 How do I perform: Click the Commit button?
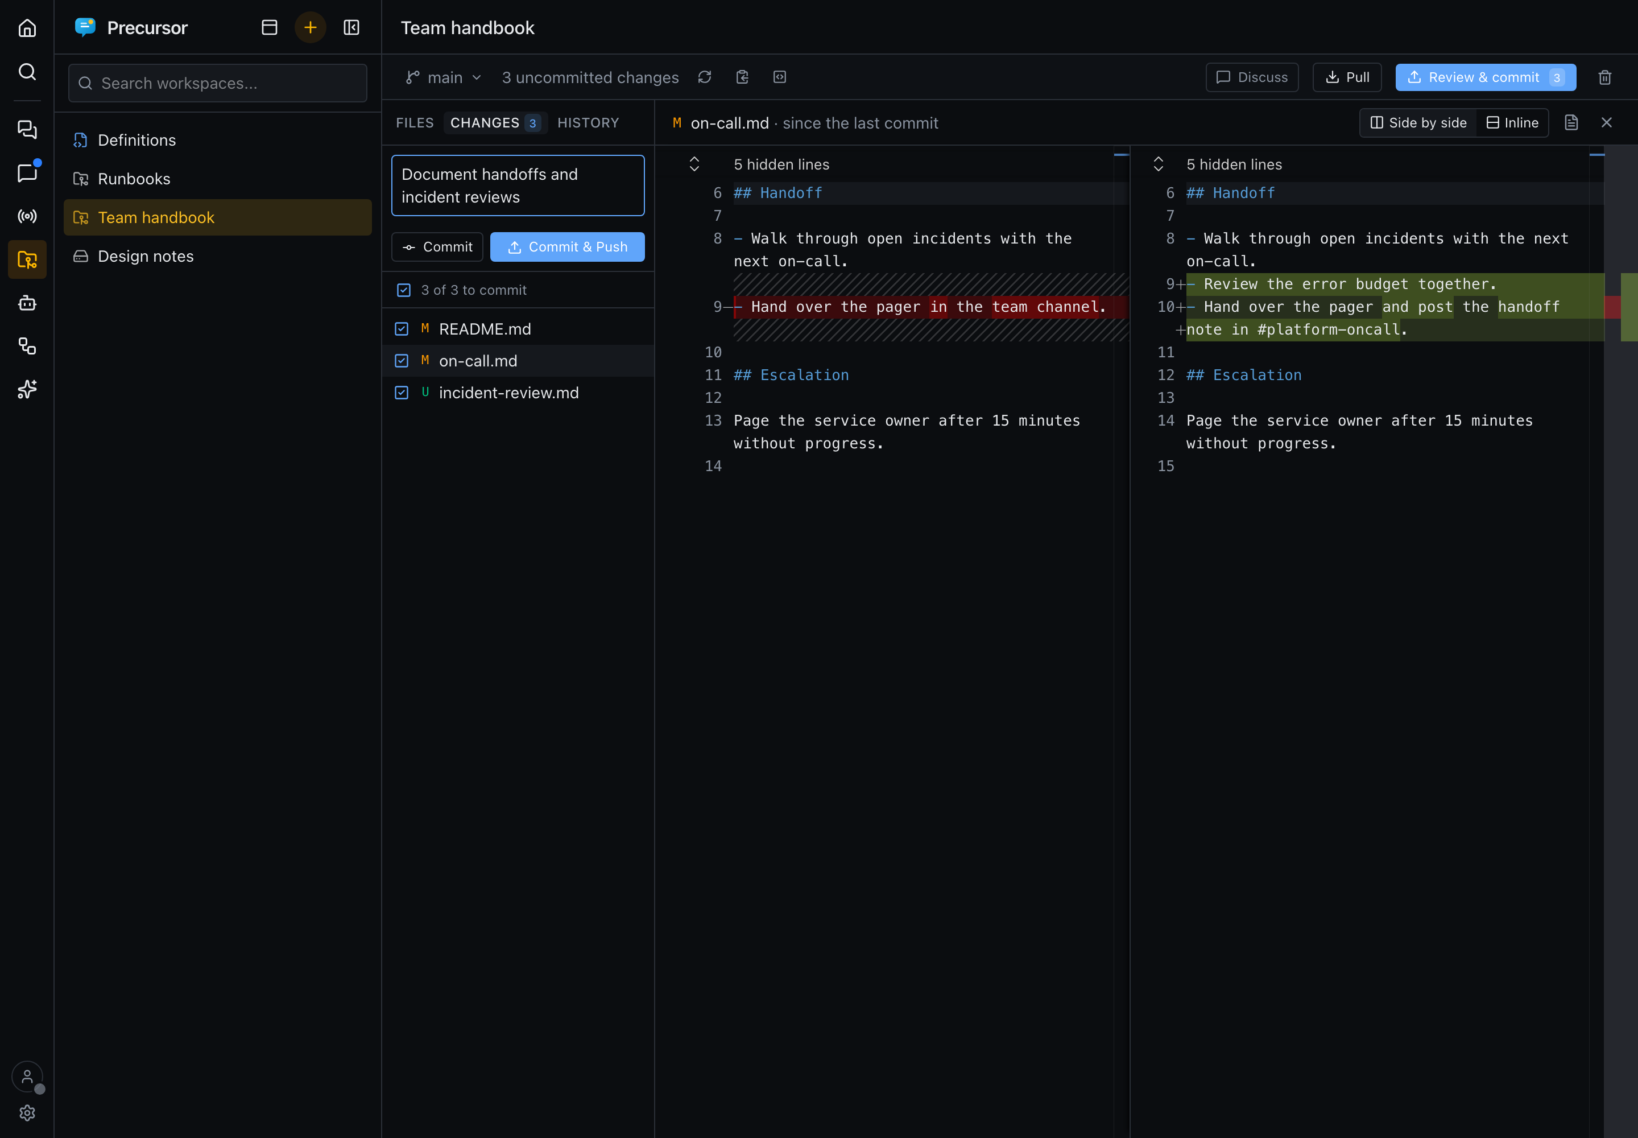coord(437,247)
